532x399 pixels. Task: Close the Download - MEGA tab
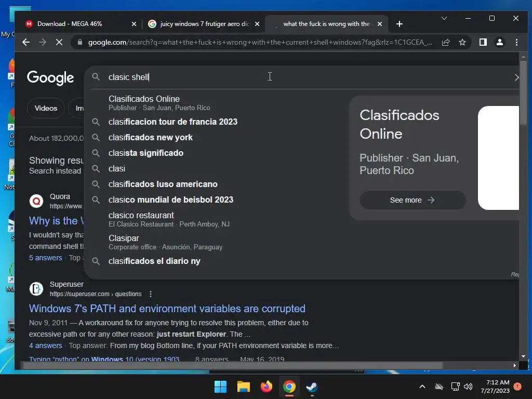click(x=134, y=24)
